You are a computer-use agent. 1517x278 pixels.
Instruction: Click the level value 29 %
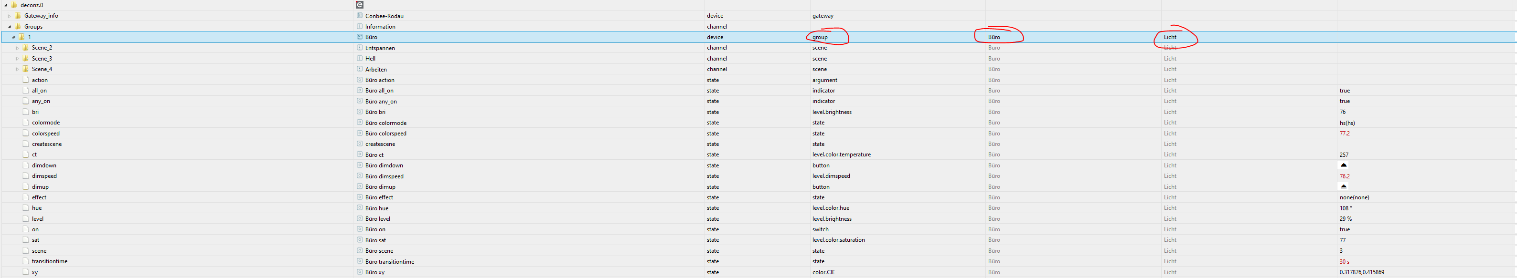1345,219
